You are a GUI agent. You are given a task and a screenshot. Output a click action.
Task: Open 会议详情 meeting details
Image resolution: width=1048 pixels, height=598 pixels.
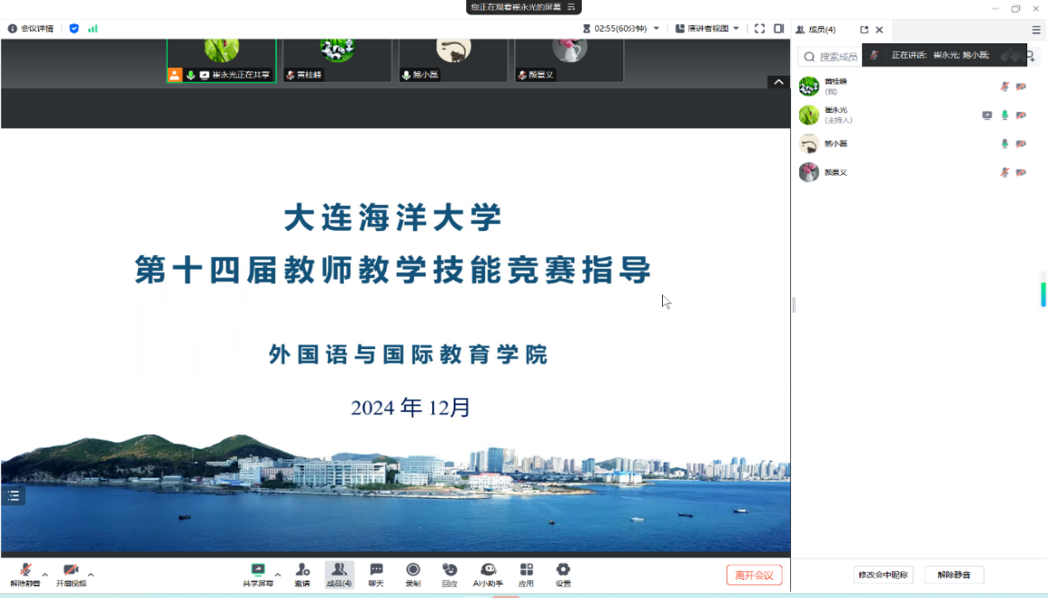point(31,29)
